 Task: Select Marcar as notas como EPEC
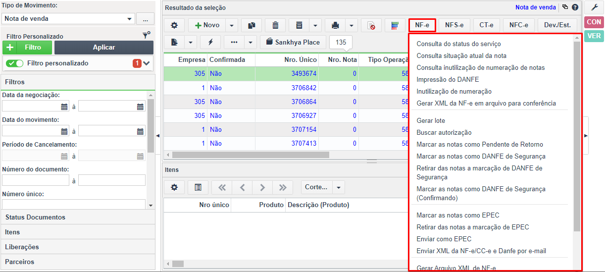pyautogui.click(x=458, y=215)
